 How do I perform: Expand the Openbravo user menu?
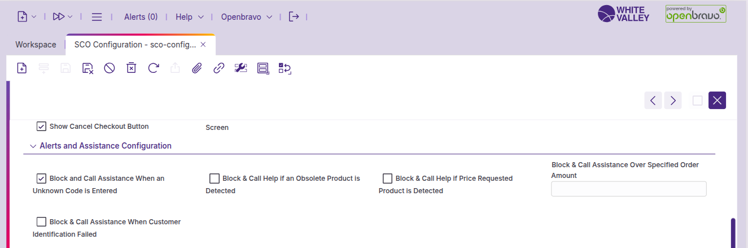(x=247, y=17)
